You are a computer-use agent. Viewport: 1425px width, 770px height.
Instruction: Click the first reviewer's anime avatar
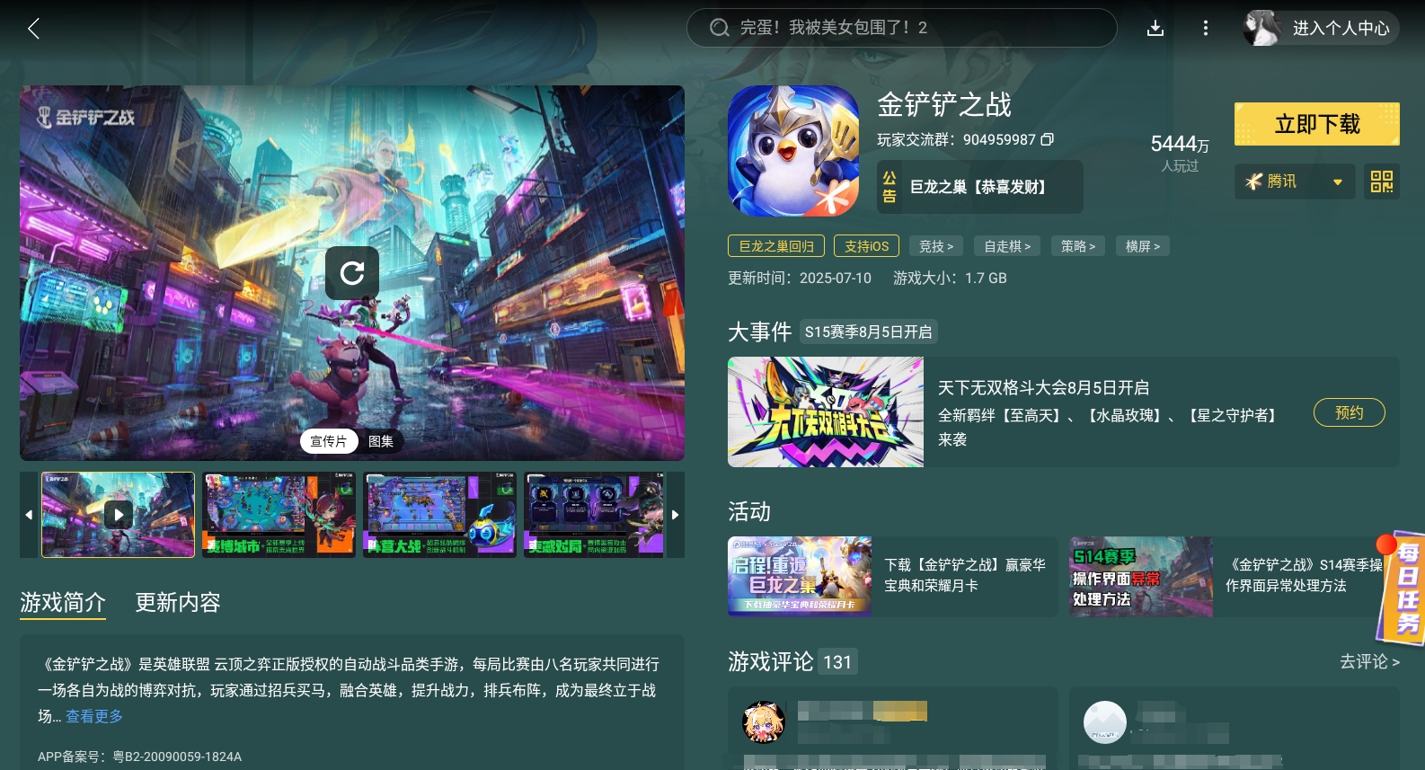pyautogui.click(x=764, y=721)
